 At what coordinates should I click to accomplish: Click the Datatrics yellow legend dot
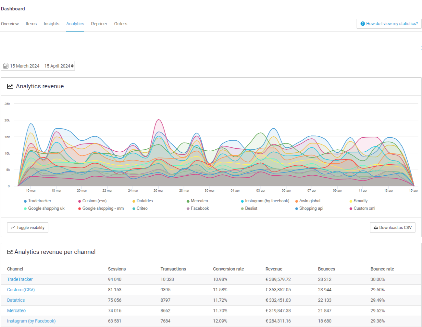(134, 201)
